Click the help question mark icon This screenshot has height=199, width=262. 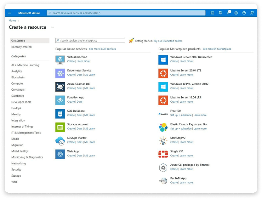pyautogui.click(x=244, y=13)
